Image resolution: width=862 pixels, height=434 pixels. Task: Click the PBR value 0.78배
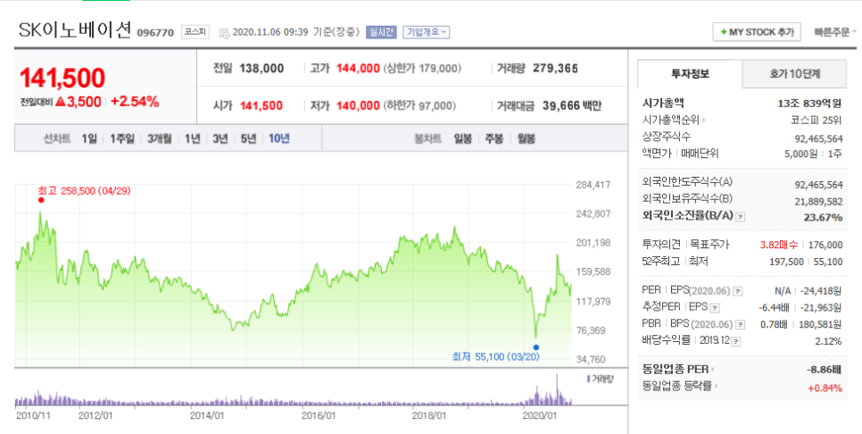(774, 324)
